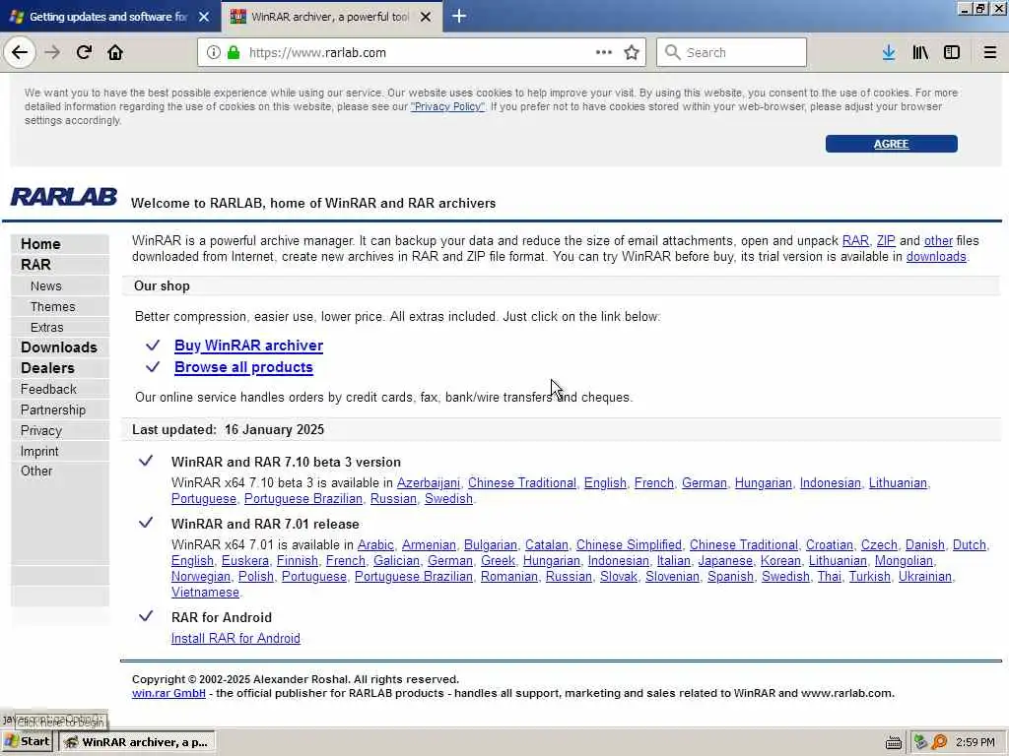Download the 7.10 beta Azerbaijani version
Image resolution: width=1009 pixels, height=756 pixels.
pos(429,482)
